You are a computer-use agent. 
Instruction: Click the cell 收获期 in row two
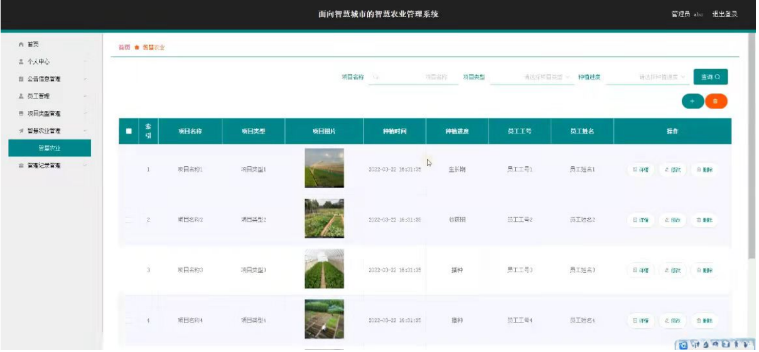pyautogui.click(x=456, y=220)
